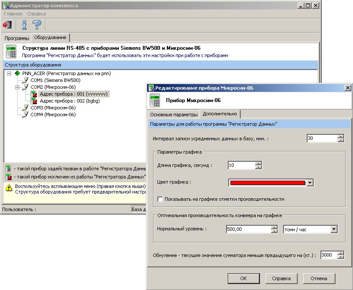Click the COM3 port plug icon
The image size is (353, 290).
tap(25, 108)
